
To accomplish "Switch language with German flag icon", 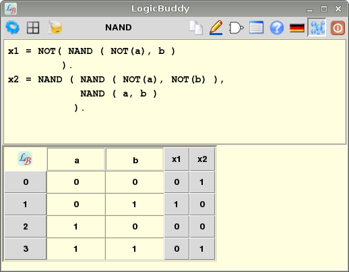I will (297, 28).
